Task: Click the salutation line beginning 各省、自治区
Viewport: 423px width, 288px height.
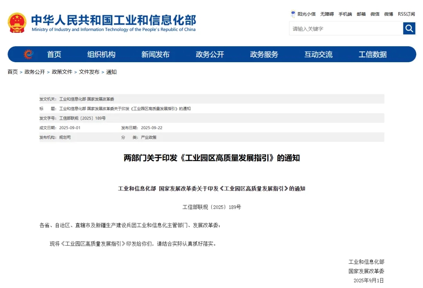Action: tap(130, 225)
